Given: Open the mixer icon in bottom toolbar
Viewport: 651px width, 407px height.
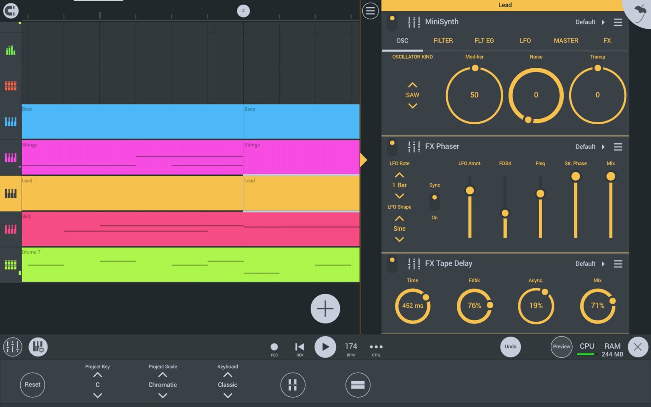Looking at the screenshot, I should pos(13,347).
